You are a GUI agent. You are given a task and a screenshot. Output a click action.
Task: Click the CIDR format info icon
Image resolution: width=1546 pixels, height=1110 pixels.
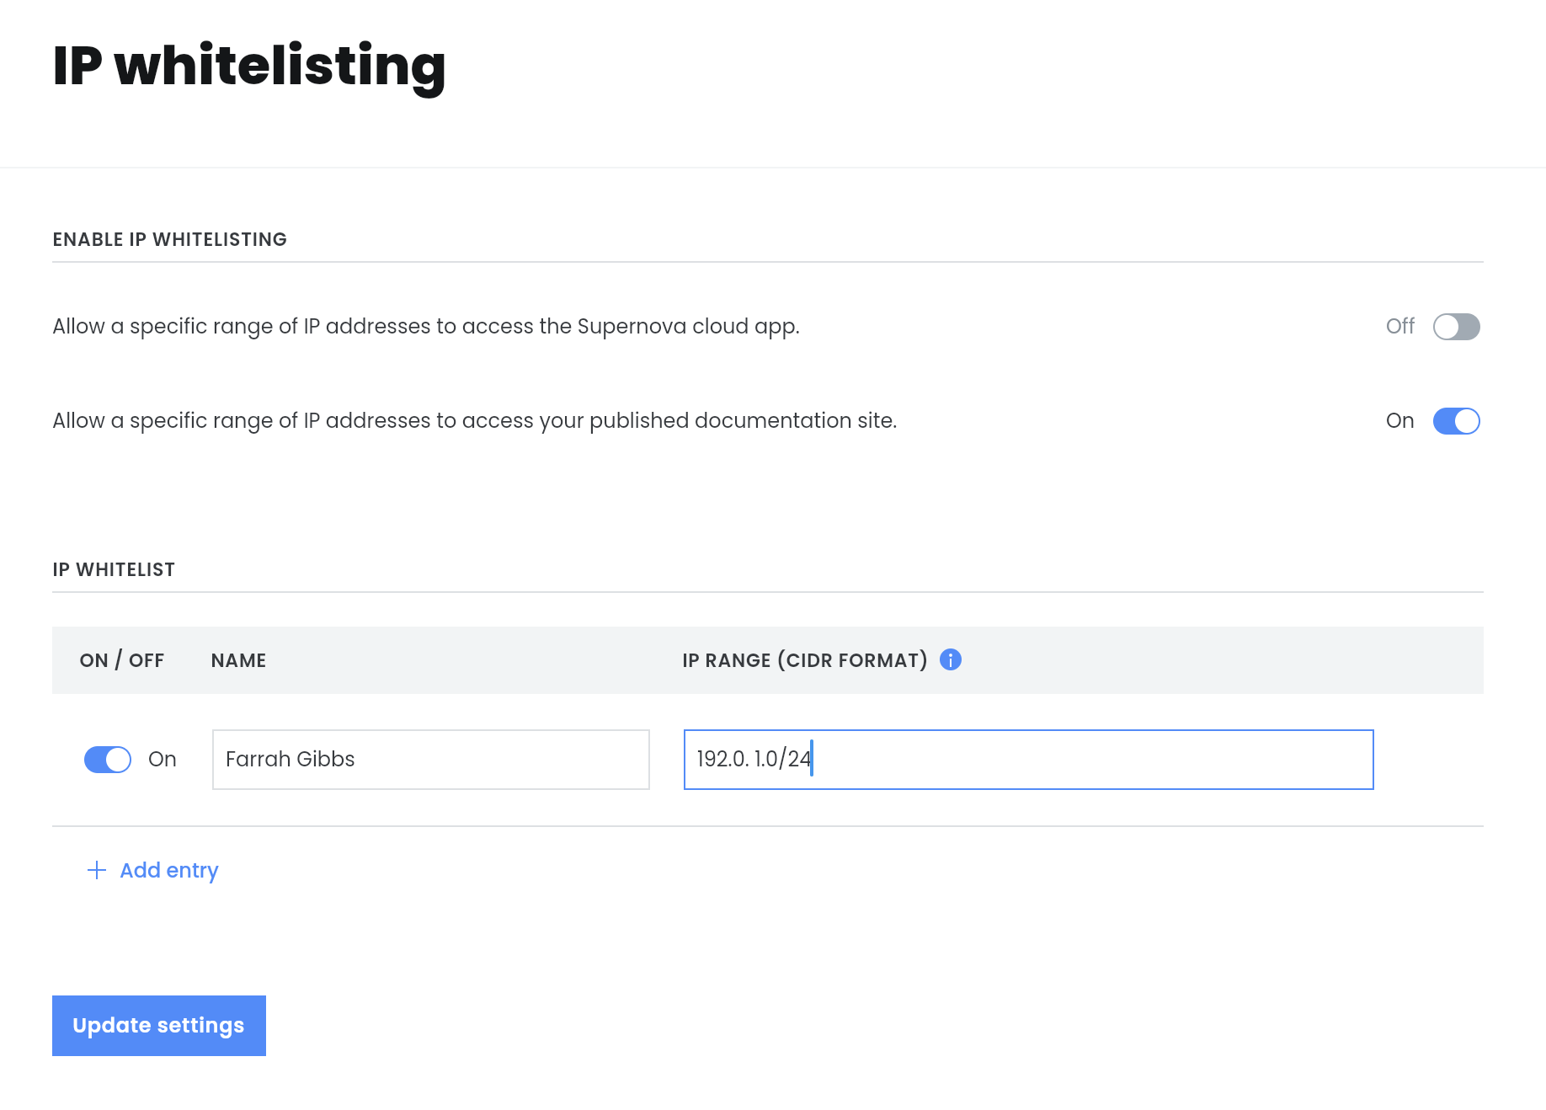[x=951, y=659]
